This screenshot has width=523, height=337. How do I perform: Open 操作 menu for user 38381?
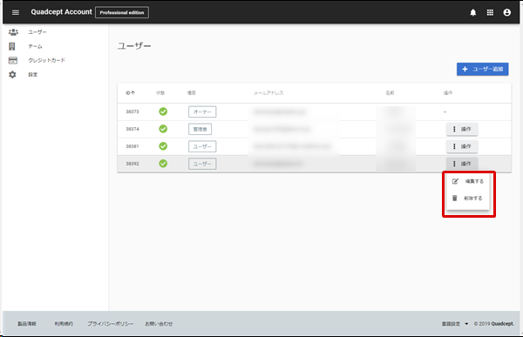coord(462,146)
